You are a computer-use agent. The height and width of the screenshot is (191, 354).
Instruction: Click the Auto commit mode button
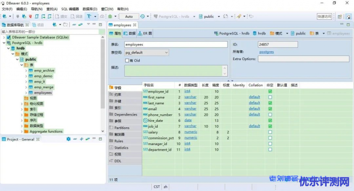[x=129, y=16]
